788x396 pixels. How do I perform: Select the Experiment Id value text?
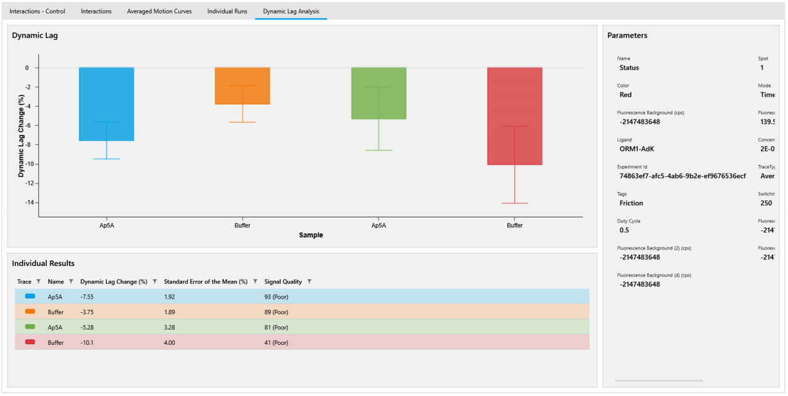click(x=682, y=176)
